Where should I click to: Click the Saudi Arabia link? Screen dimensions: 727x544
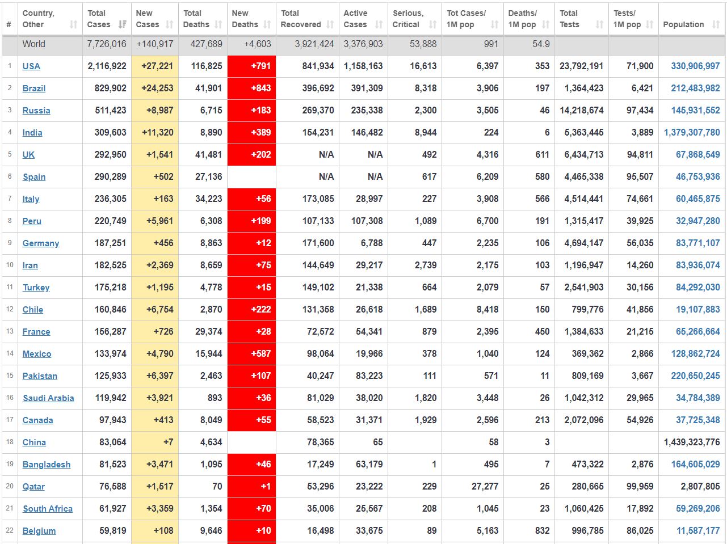click(x=48, y=398)
